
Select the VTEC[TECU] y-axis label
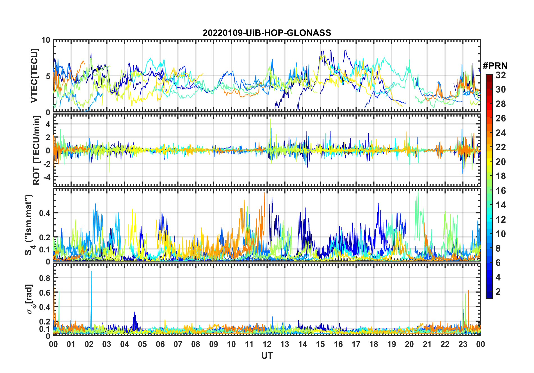point(34,76)
